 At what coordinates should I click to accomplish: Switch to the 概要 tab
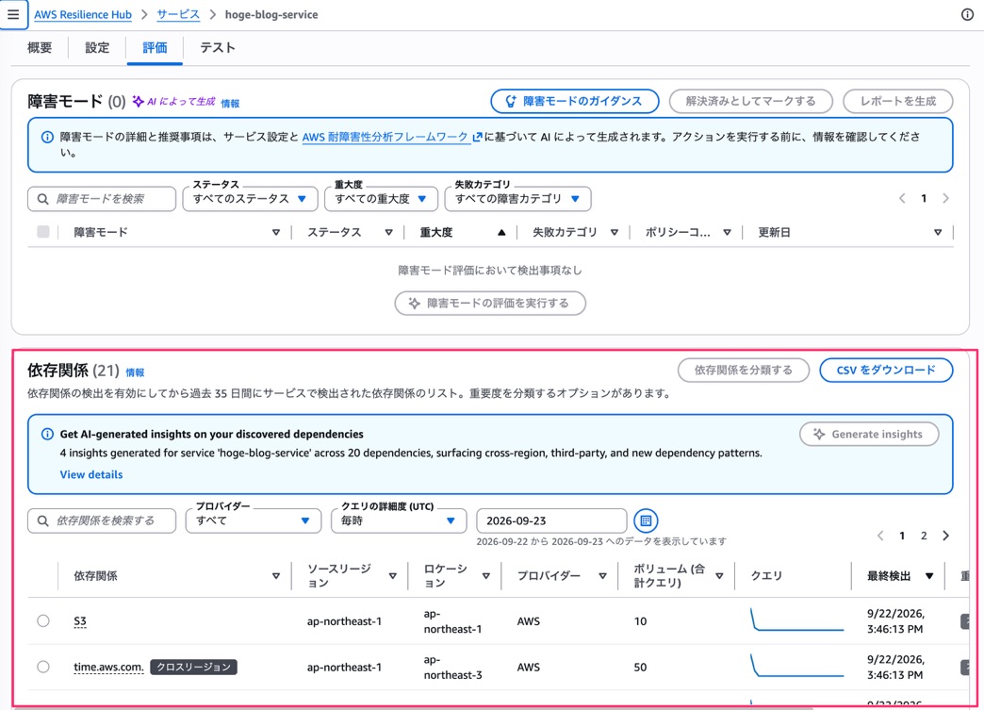click(x=40, y=48)
